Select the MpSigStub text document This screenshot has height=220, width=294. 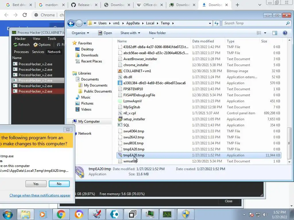[x=199, y=107]
